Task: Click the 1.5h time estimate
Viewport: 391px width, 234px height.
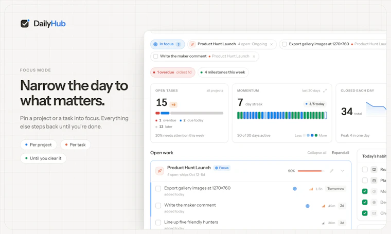Action: [319, 189]
